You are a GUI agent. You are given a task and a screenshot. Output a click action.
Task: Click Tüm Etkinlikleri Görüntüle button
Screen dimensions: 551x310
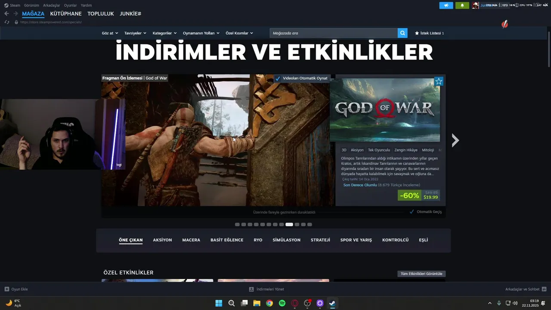point(421,274)
